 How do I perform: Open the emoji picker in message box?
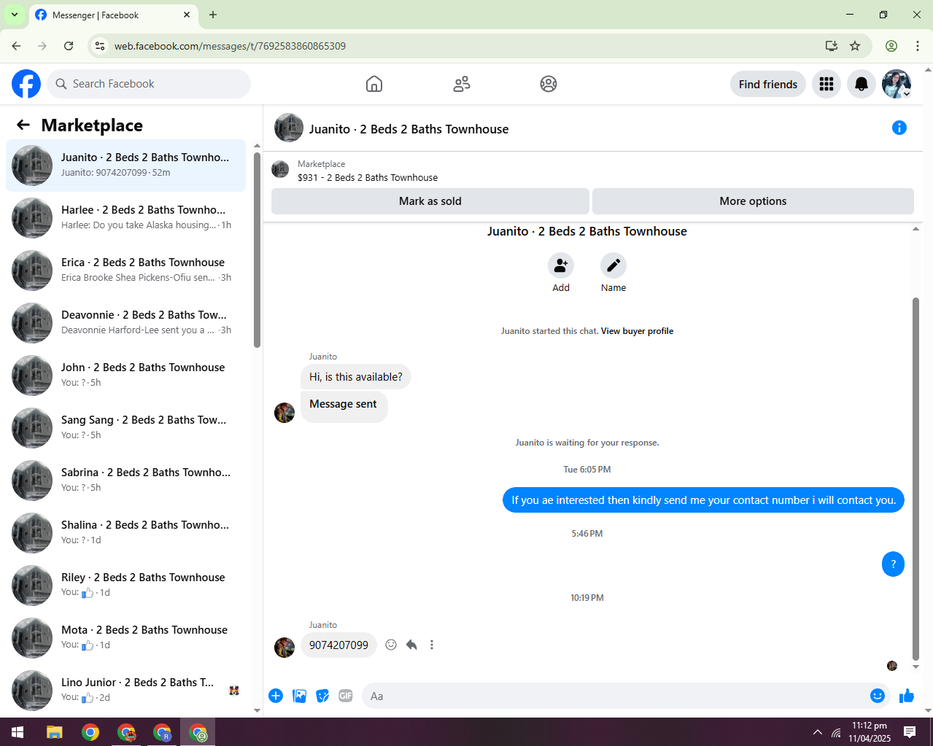pyautogui.click(x=878, y=696)
